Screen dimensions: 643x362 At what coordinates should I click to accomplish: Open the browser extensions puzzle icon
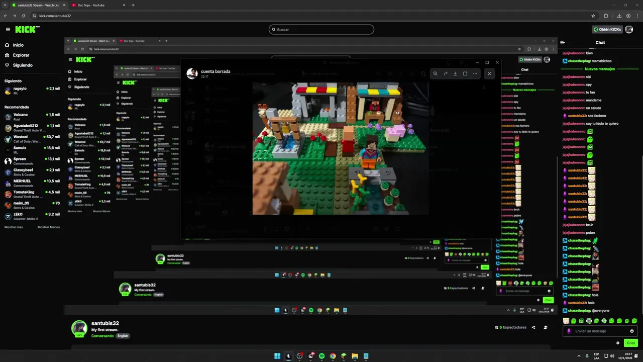coord(606,16)
